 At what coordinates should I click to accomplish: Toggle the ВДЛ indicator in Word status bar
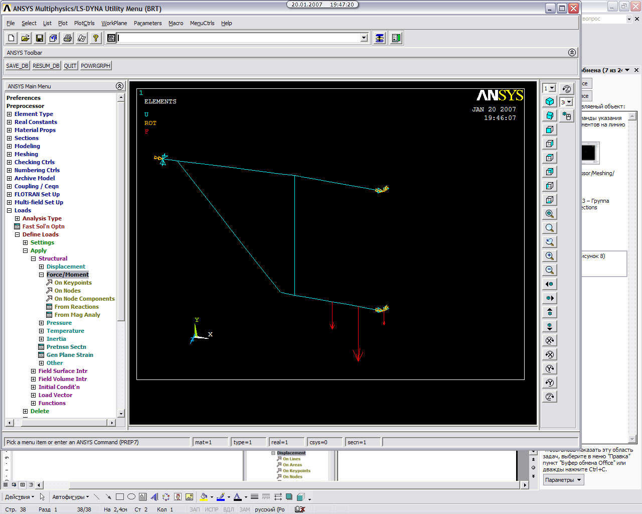(229, 509)
